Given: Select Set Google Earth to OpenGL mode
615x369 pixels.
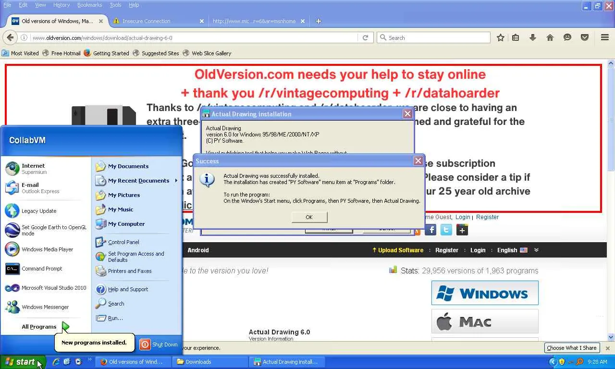Looking at the screenshot, I should click(x=46, y=230).
